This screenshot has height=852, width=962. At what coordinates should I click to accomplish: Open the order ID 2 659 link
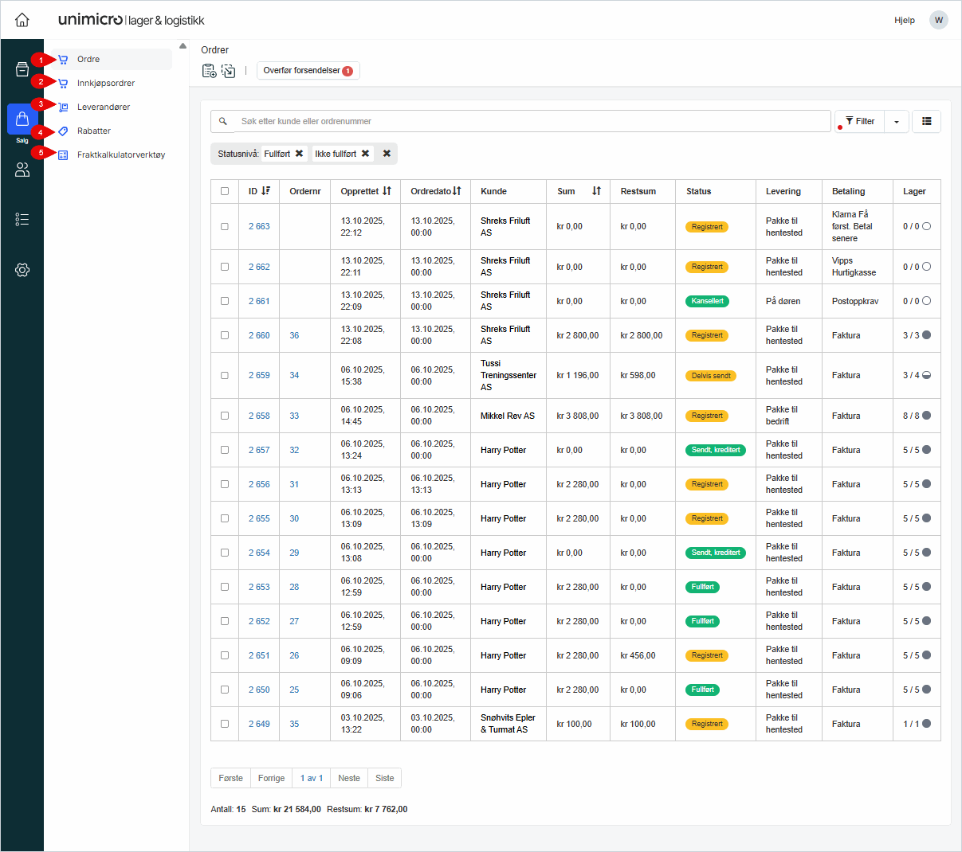[x=259, y=375]
